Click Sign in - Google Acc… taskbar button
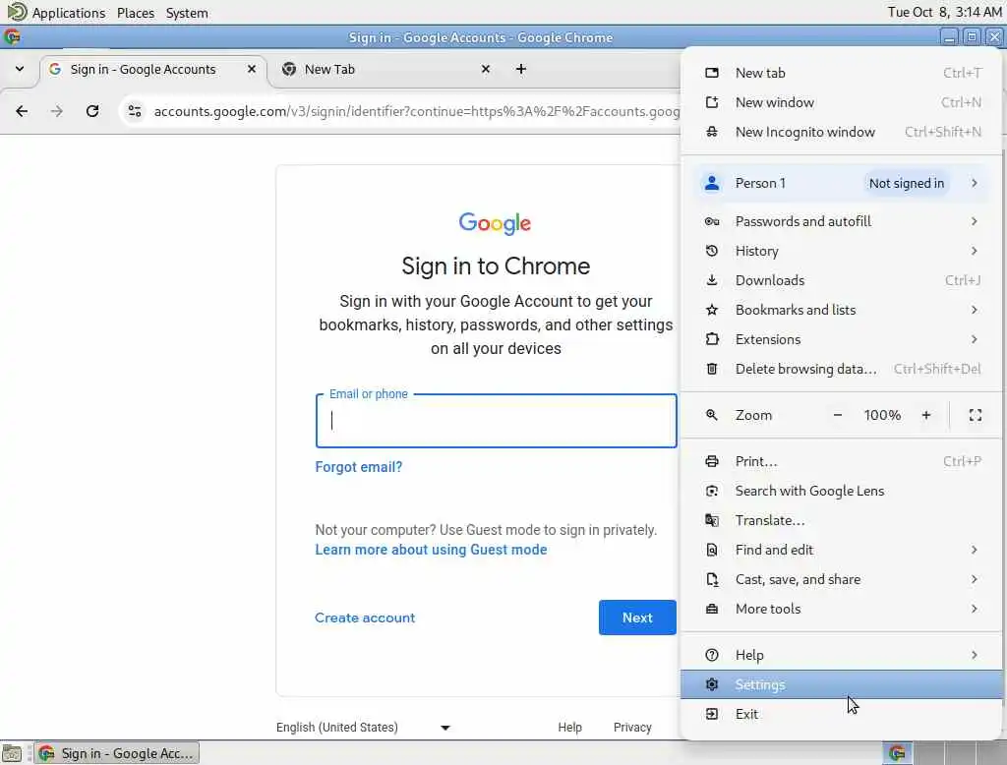This screenshot has height=765, width=1007. 116,753
